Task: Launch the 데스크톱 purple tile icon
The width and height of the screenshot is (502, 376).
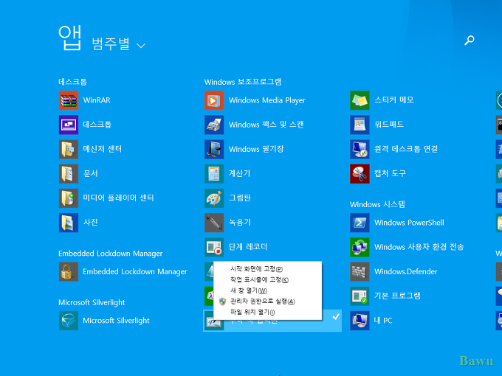Action: [69, 125]
